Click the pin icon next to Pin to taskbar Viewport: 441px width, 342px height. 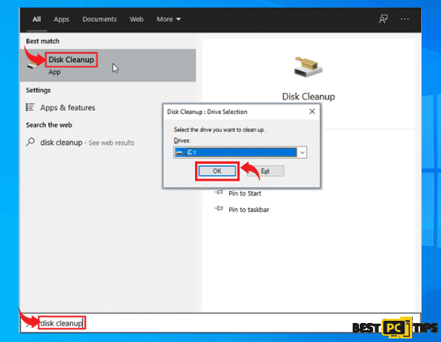(x=219, y=209)
